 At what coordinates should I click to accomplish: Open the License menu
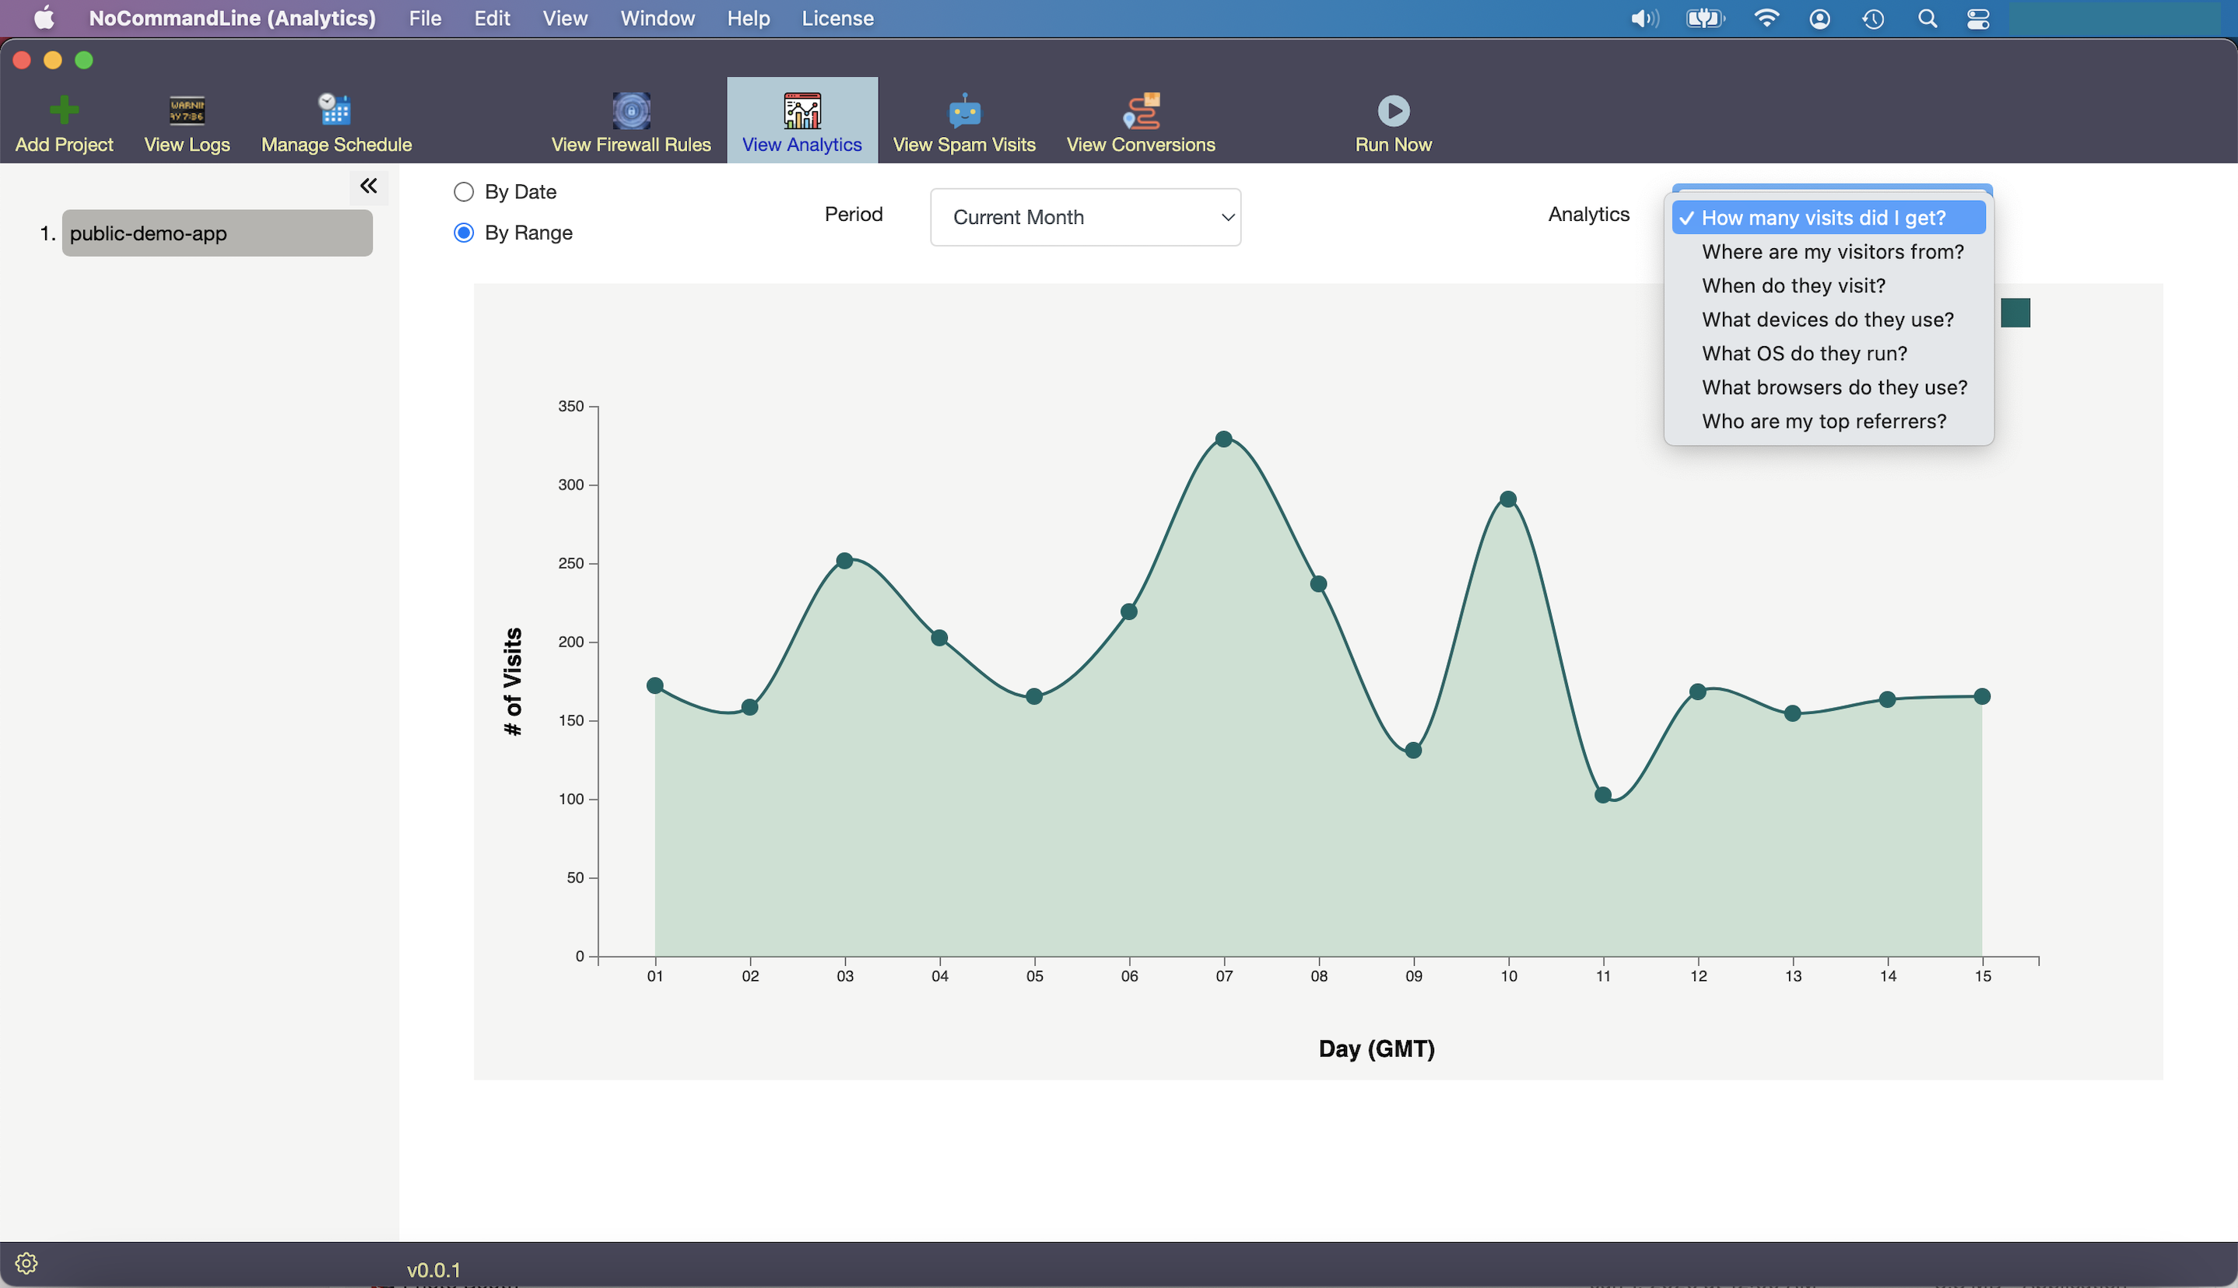[x=837, y=19]
